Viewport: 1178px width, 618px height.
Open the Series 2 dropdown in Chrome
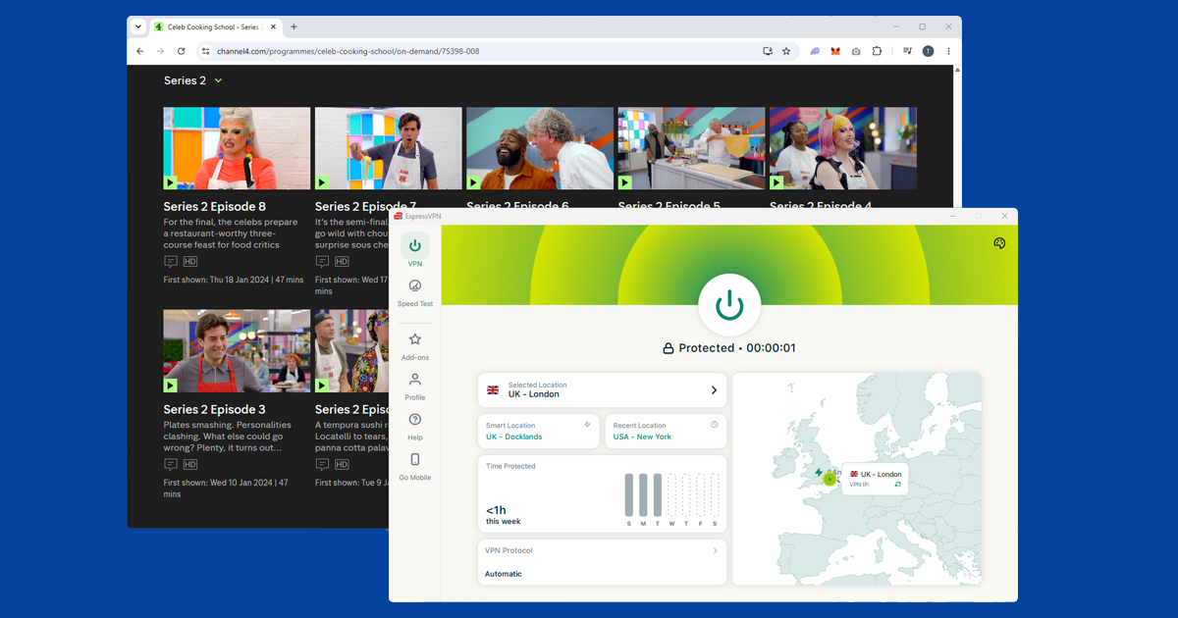193,80
